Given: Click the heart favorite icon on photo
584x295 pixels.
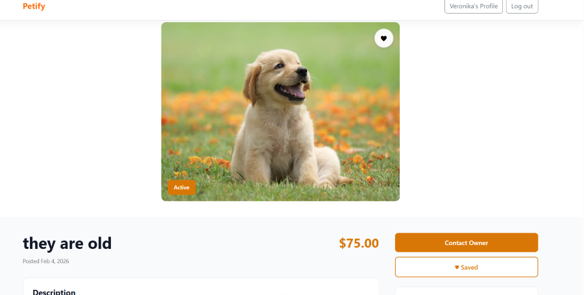Looking at the screenshot, I should 383,39.
